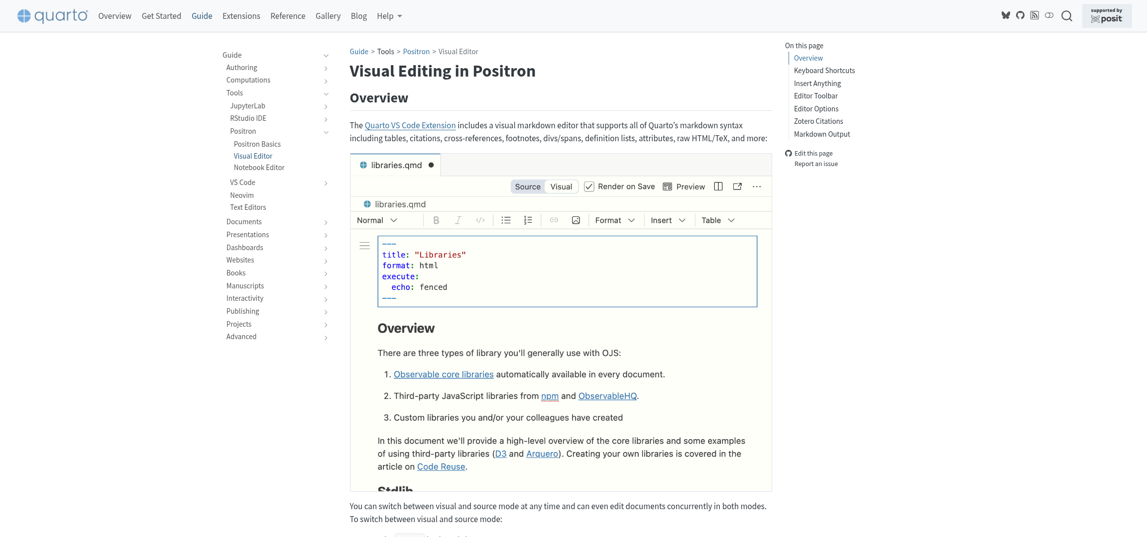Select the bulleted list icon
This screenshot has width=1147, height=537.
click(x=506, y=220)
